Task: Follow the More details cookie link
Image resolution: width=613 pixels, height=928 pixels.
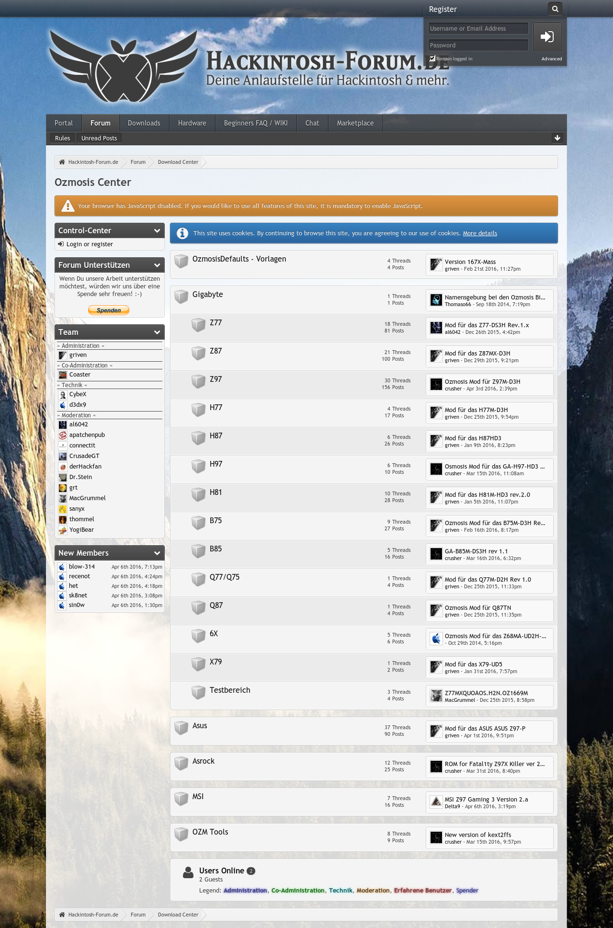Action: (x=480, y=233)
